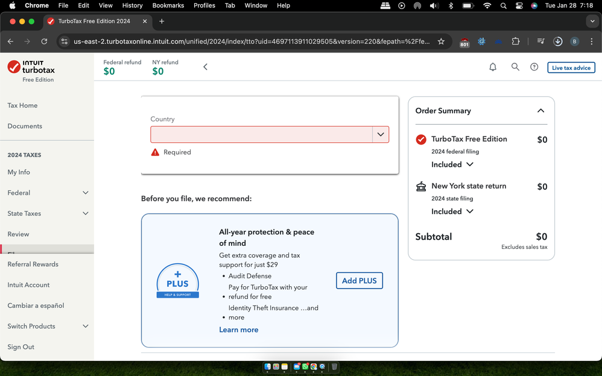Screen dimensions: 602x376
Task: Open the Window menu
Action: 256,5
